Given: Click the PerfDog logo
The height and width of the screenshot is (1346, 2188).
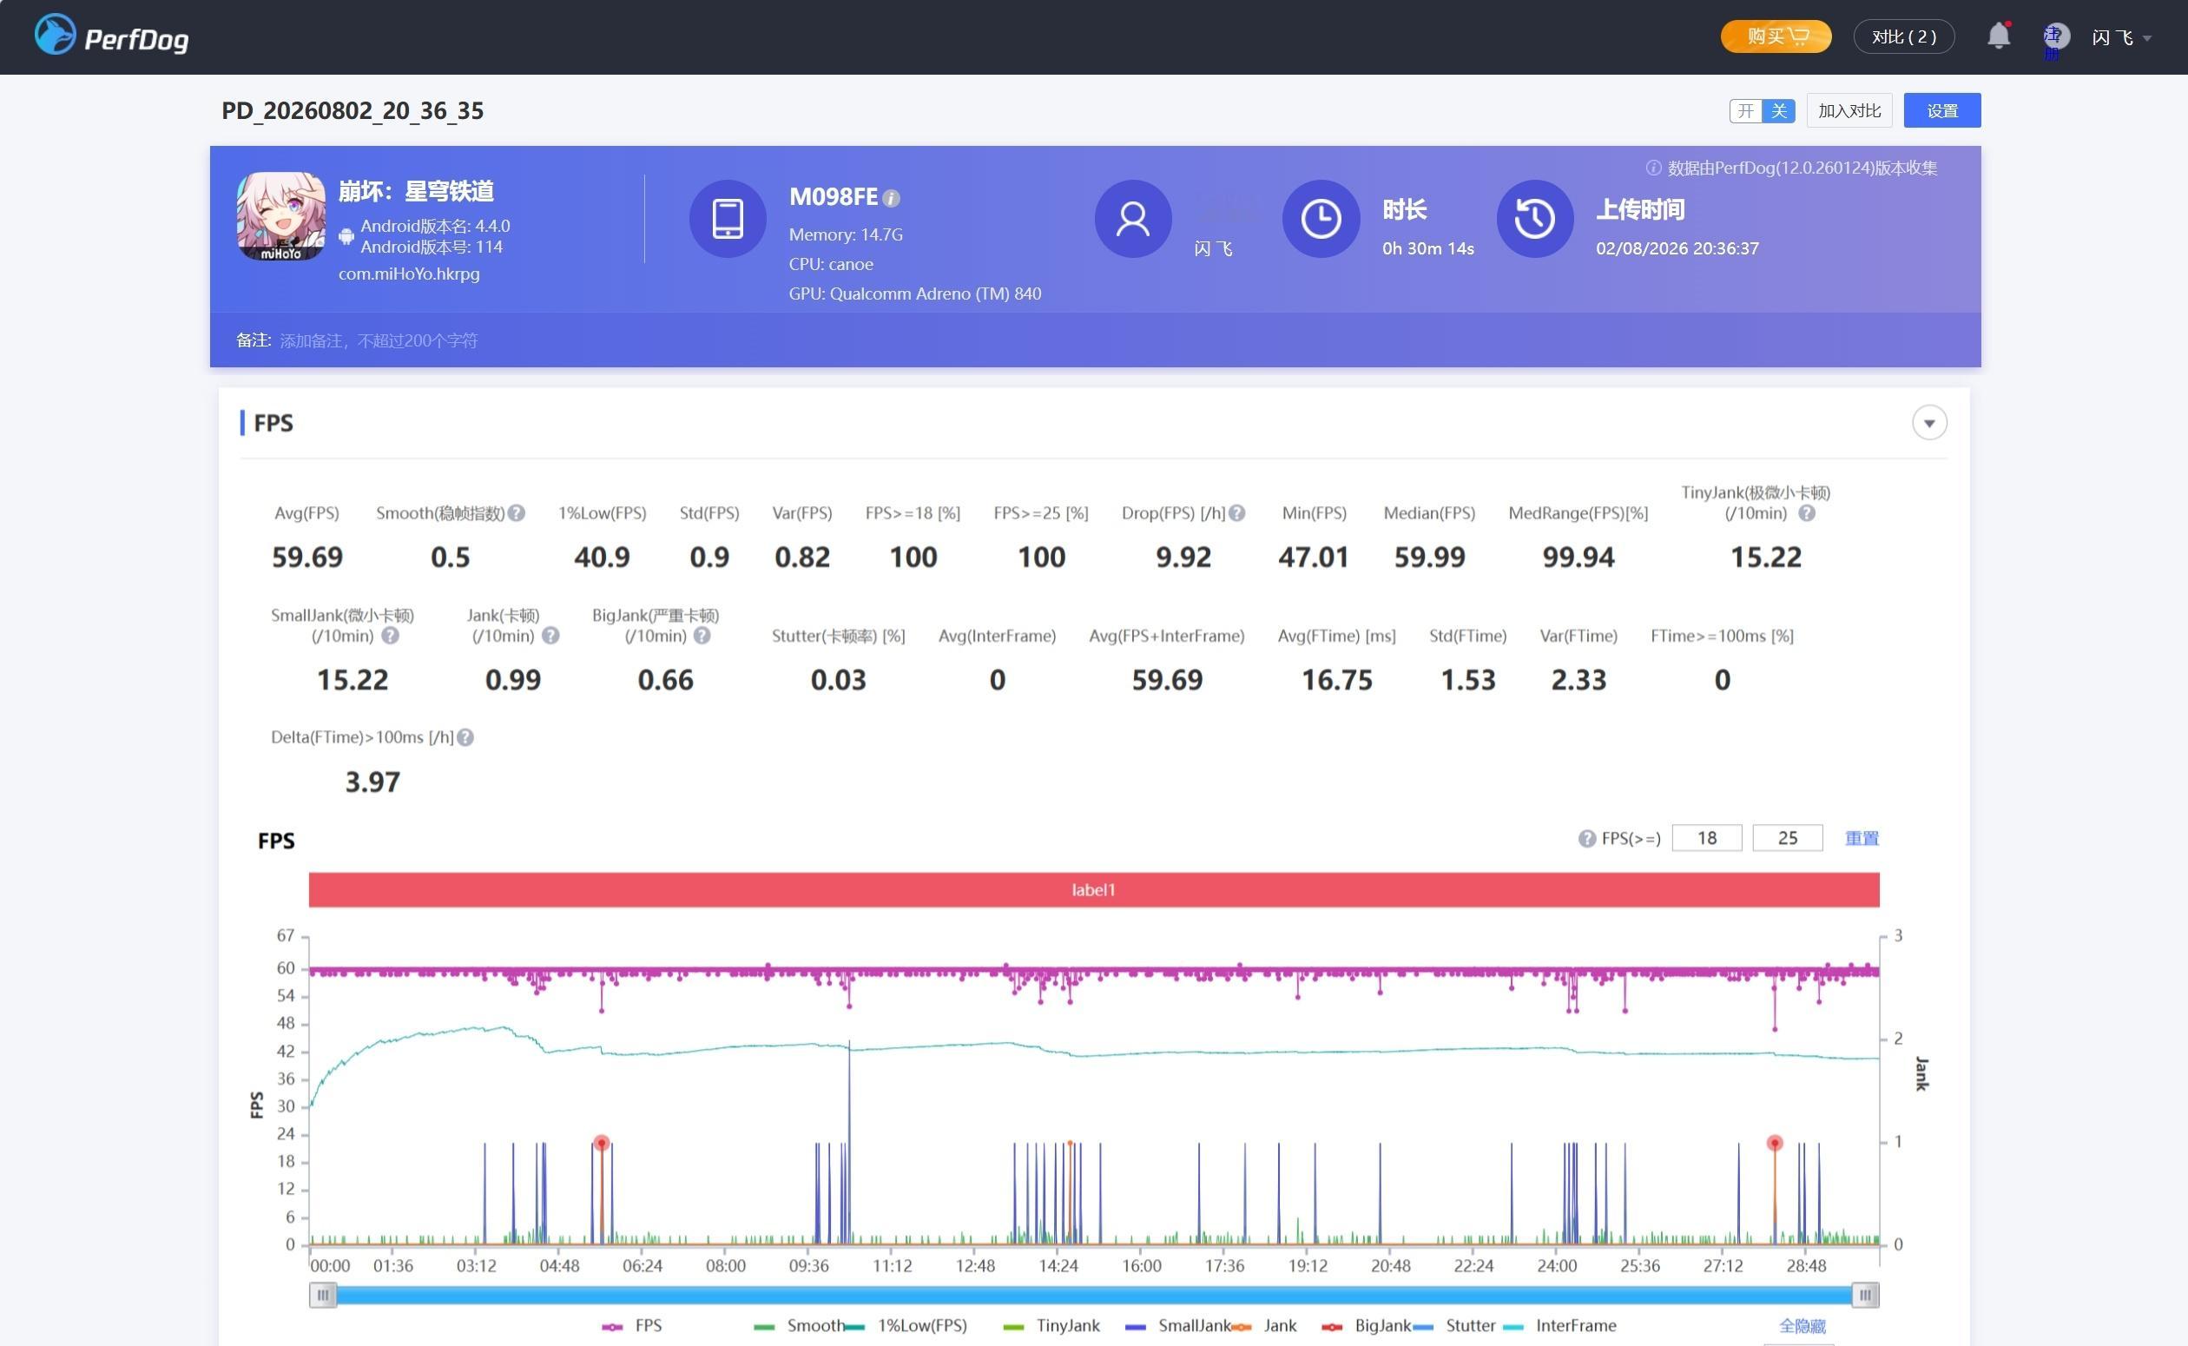Looking at the screenshot, I should (x=111, y=36).
